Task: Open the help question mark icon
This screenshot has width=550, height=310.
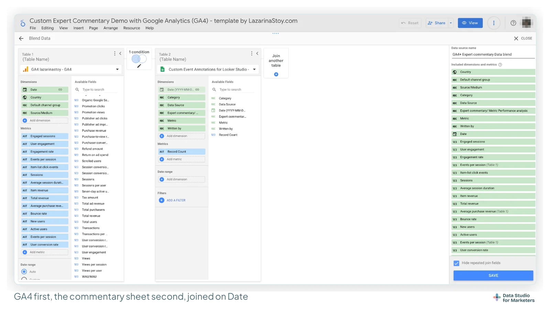Action: tap(513, 23)
